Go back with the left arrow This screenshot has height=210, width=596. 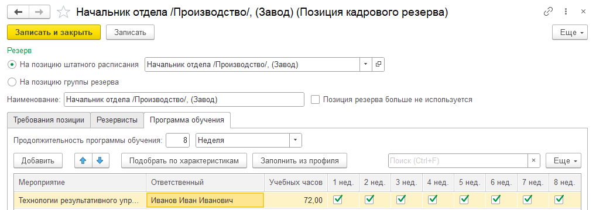point(18,12)
